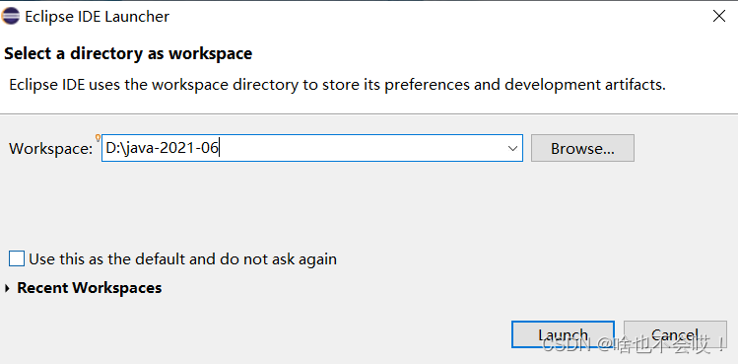Click the Browse... button
Screen dimensions: 738x364
(x=582, y=148)
